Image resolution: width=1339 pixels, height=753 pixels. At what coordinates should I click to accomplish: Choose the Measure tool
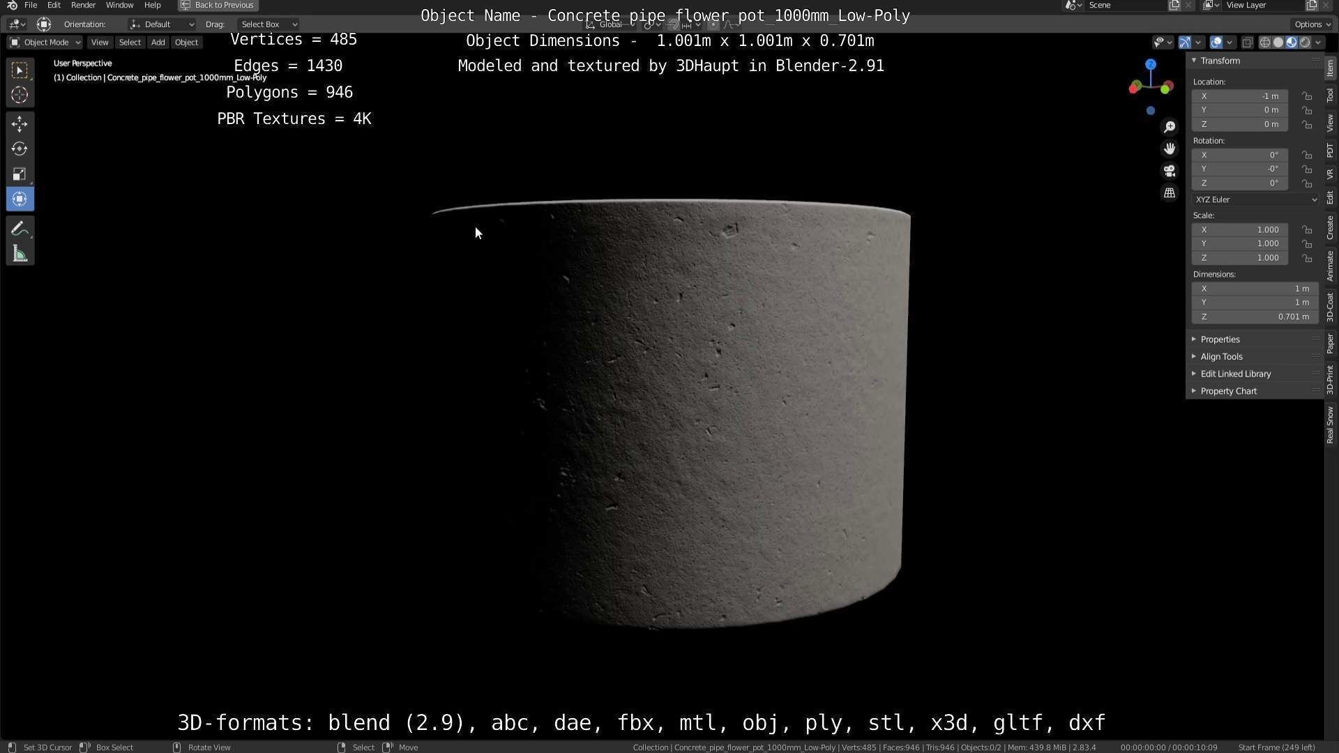(x=20, y=254)
